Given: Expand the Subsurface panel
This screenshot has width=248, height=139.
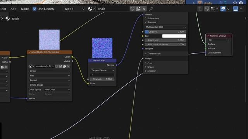Looking at the screenshot, I should [146, 19].
